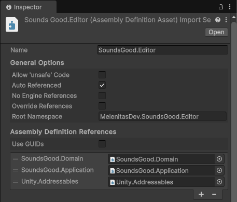Click the SoundsGood.Domain list row label
237x202 pixels.
[x=52, y=158]
